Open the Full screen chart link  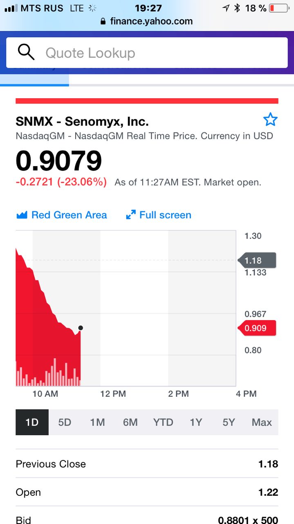(x=158, y=215)
